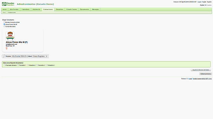Switch to the Asistencia tab
Image resolution: width=213 pixels, height=119 pixels.
pos(36,10)
